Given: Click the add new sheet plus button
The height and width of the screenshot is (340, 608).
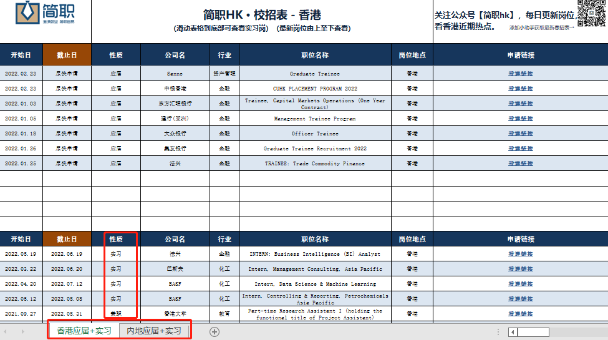Looking at the screenshot, I should [x=215, y=332].
